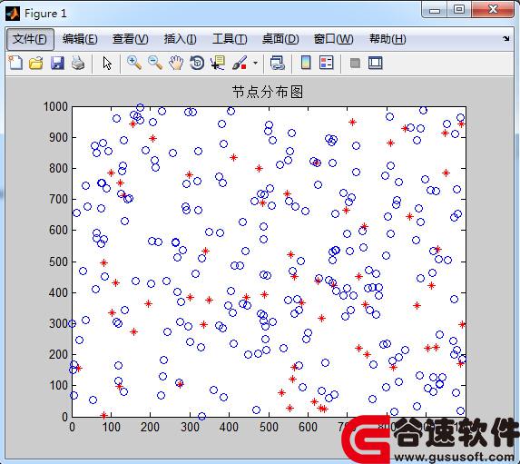Open the 工具(T) menu
Image resolution: width=520 pixels, height=464 pixels.
click(230, 39)
